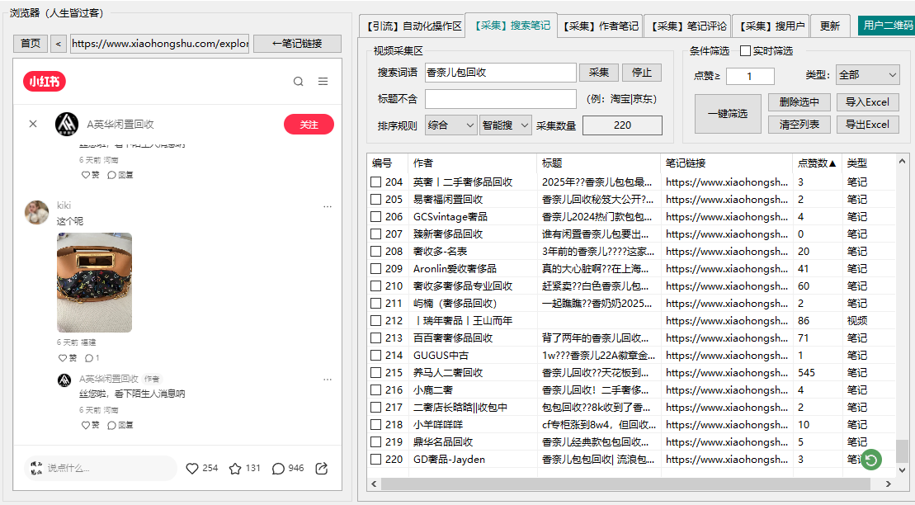
Task: Click the 首页 home button
Action: [31, 44]
